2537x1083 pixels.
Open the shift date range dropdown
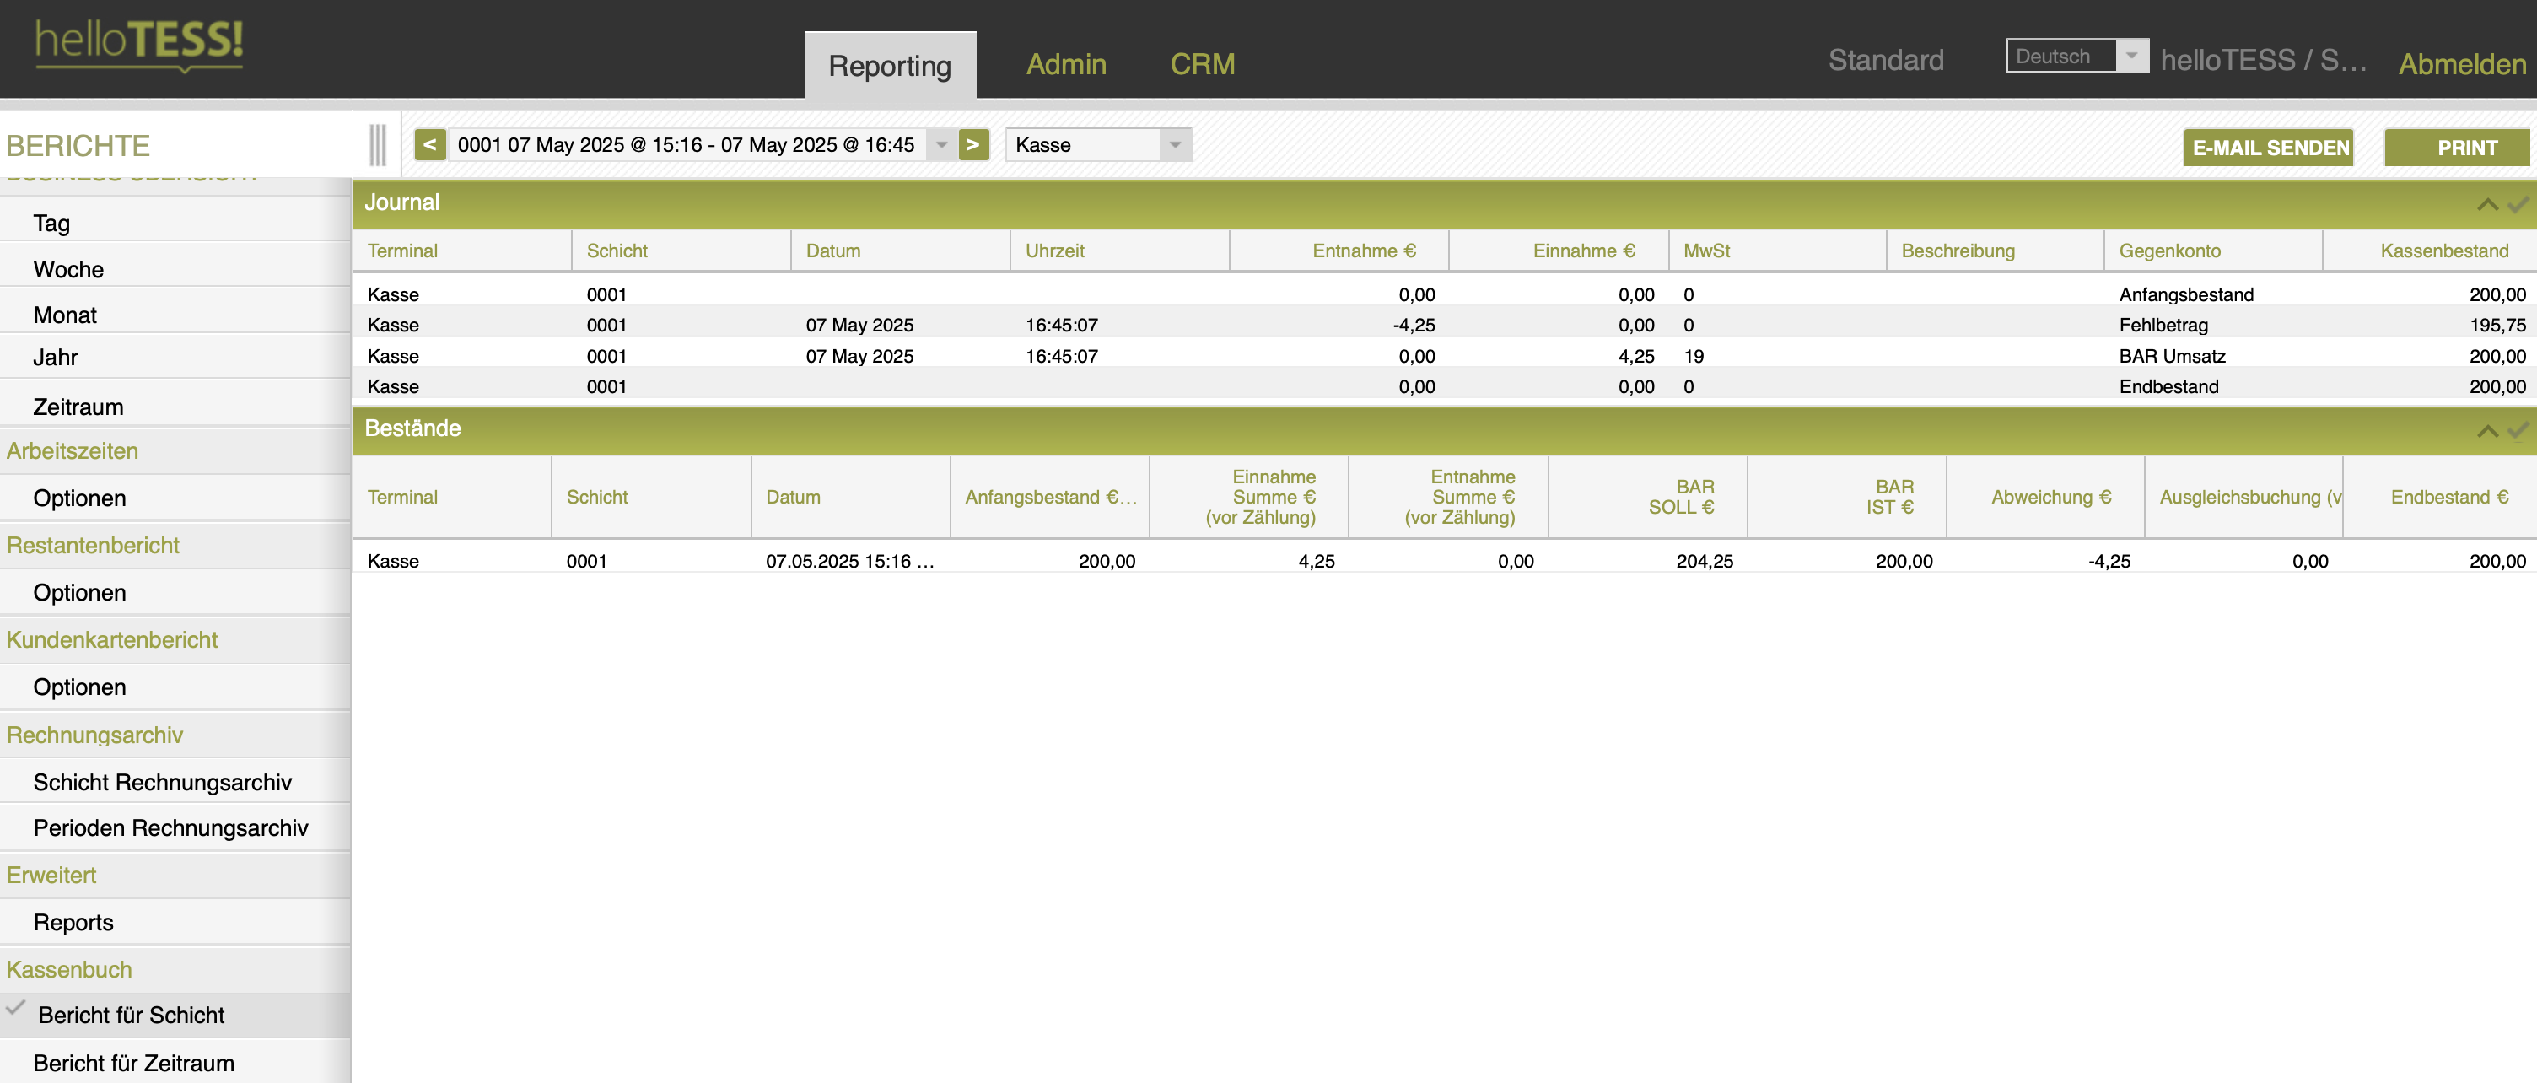pyautogui.click(x=941, y=145)
